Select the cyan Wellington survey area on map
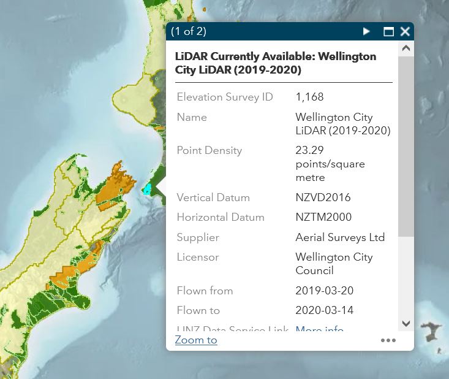This screenshot has height=379, width=449. click(147, 189)
